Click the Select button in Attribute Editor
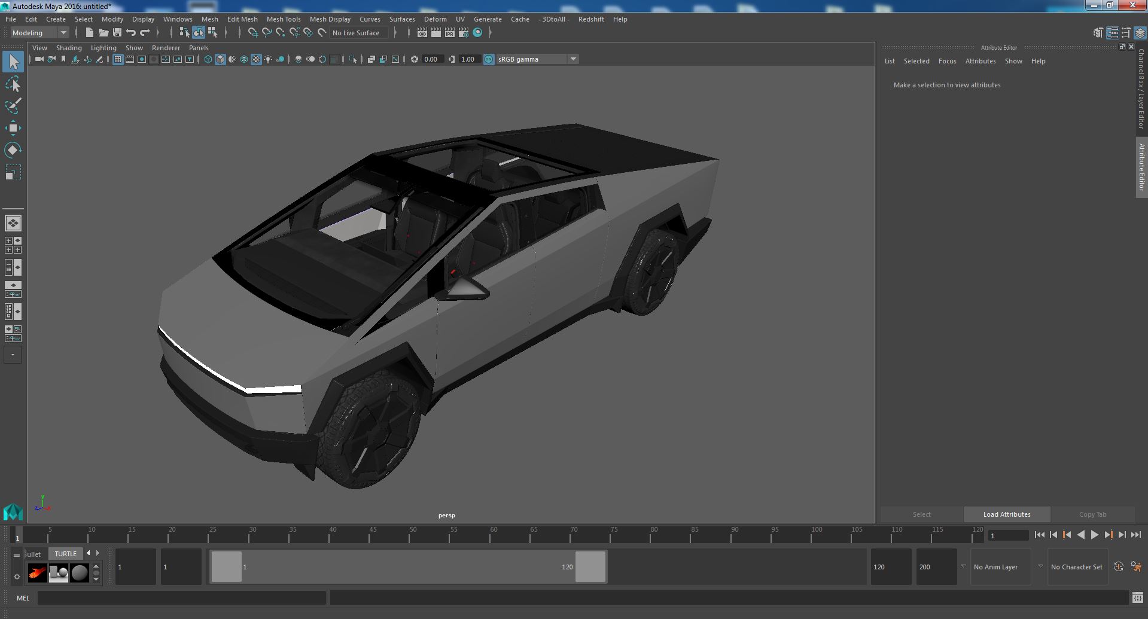1148x619 pixels. 921,514
